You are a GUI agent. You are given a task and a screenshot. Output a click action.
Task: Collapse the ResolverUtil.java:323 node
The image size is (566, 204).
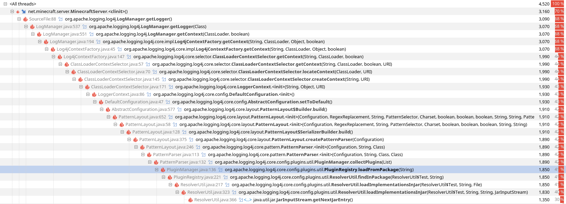(177, 192)
